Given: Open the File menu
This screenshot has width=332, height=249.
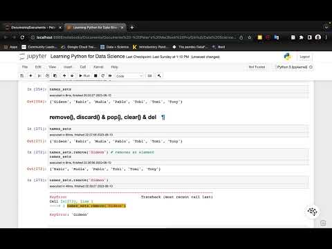Looking at the screenshot, I should [x=25, y=67].
